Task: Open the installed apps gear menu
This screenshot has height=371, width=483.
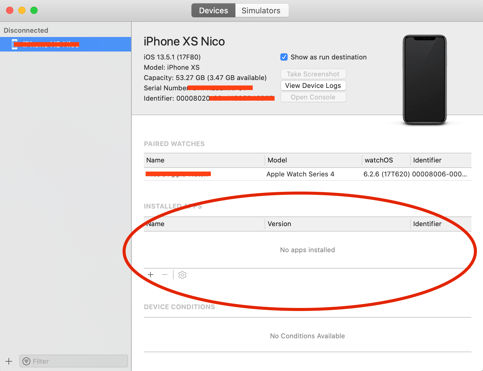Action: [x=182, y=275]
